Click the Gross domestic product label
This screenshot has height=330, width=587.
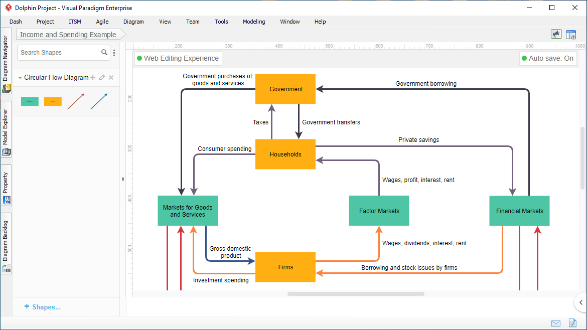click(x=230, y=252)
